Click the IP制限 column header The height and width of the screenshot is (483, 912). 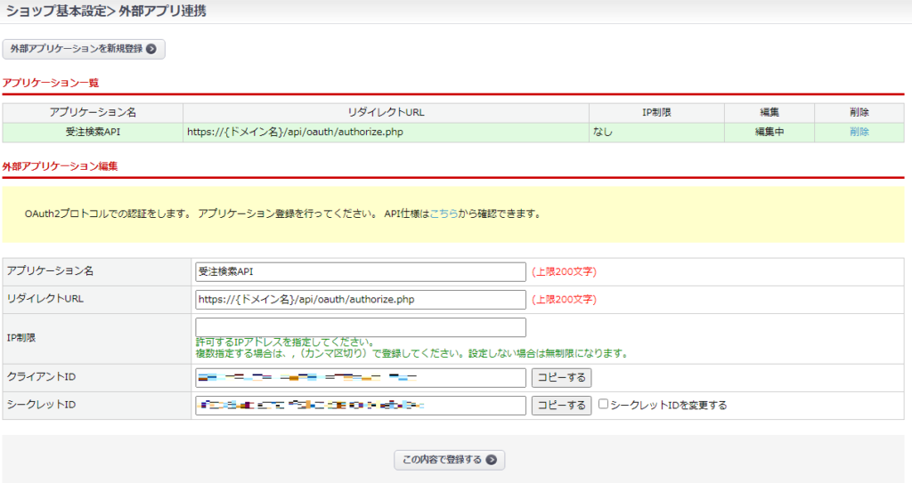click(656, 113)
